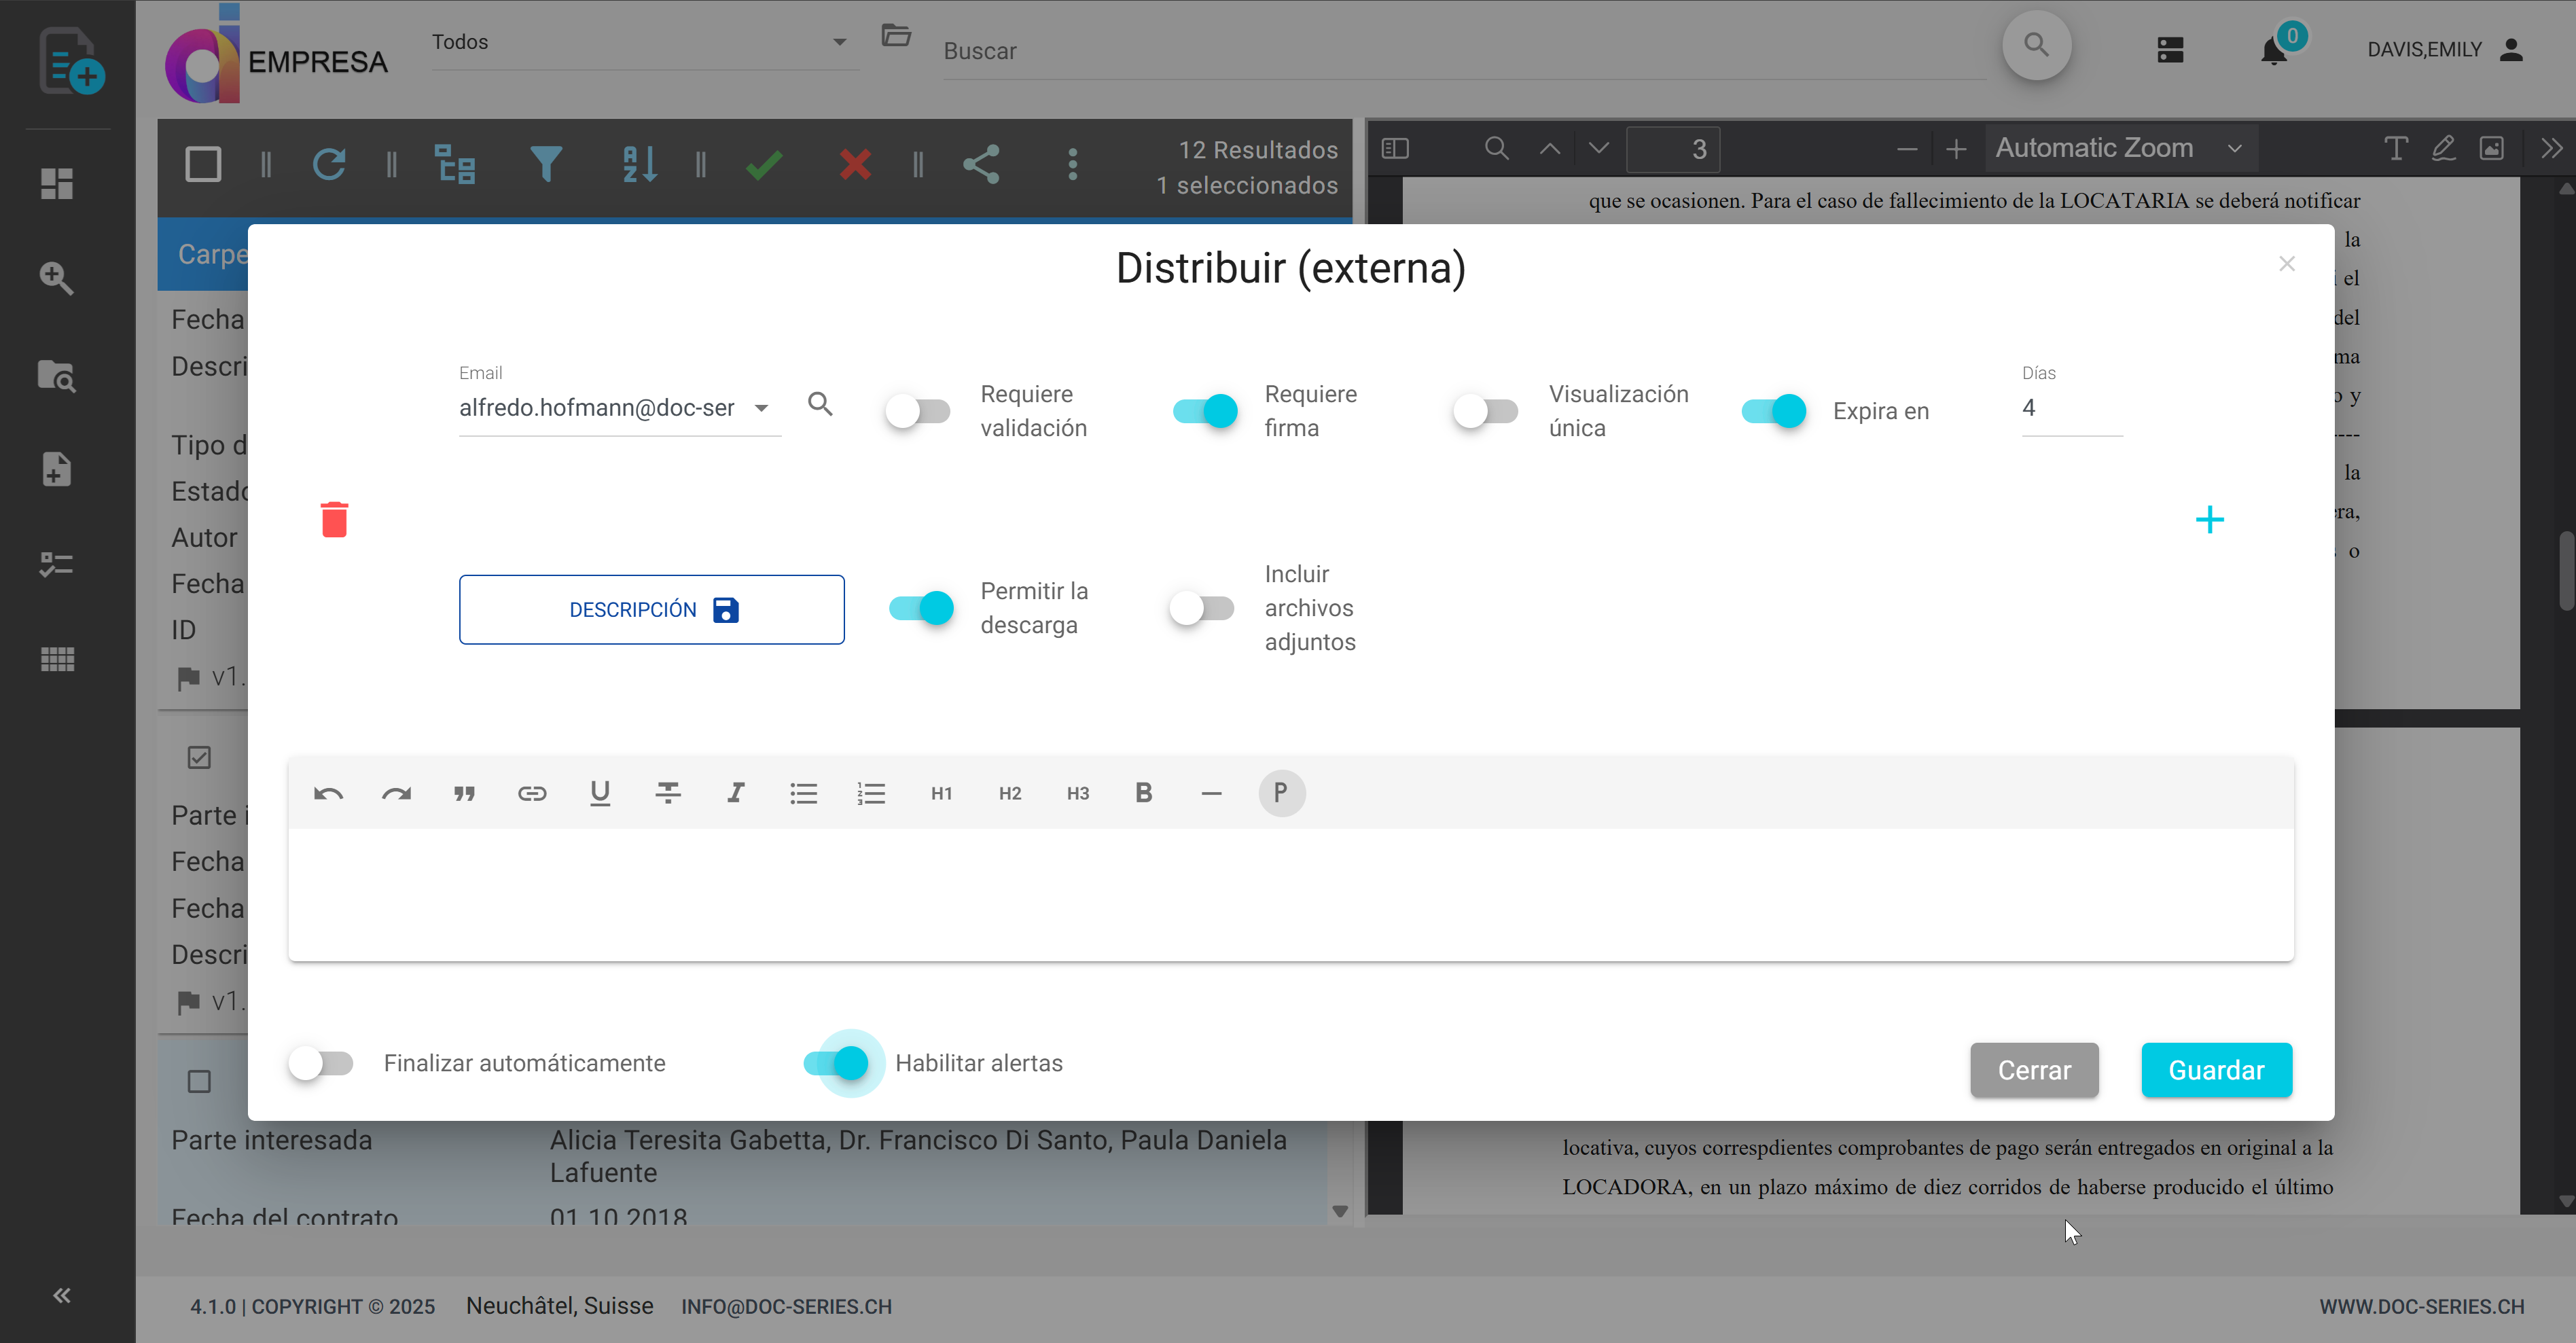Add another recipient with the cyan plus icon
The image size is (2576, 1343).
2211,519
